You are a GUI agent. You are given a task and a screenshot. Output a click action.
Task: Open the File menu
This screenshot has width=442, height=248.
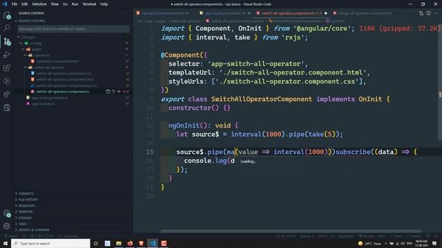(x=15, y=4)
